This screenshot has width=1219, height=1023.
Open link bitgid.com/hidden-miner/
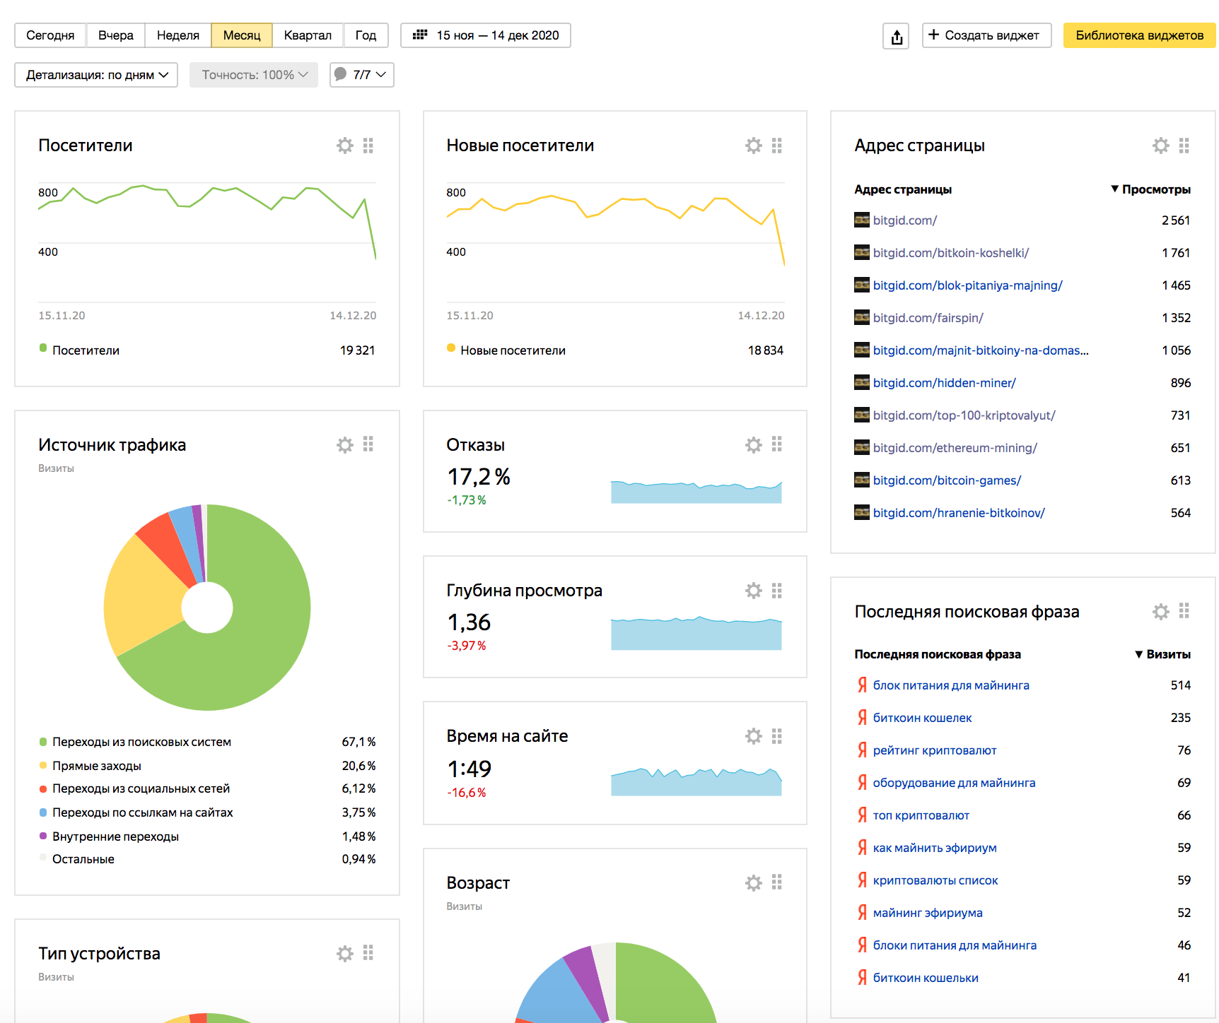pyautogui.click(x=944, y=383)
